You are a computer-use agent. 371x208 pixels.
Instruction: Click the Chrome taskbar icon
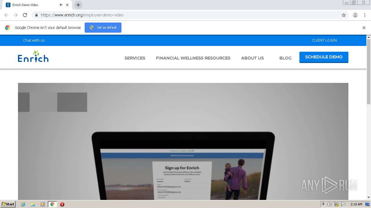(x=52, y=204)
